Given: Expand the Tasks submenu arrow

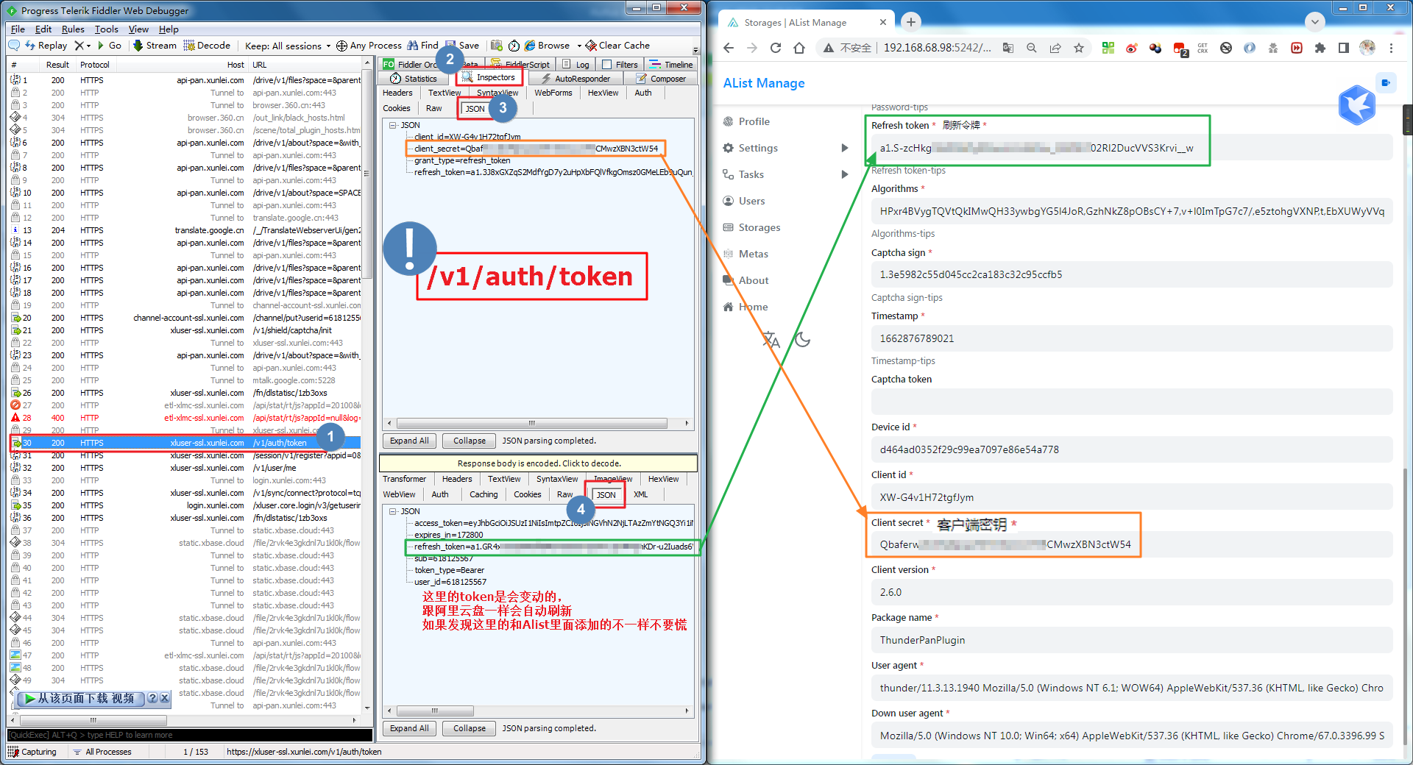Looking at the screenshot, I should pos(845,174).
